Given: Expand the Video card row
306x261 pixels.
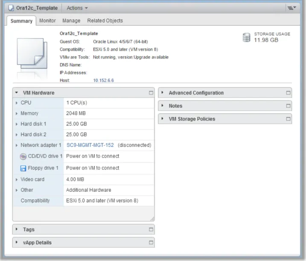Looking at the screenshot, I should [x=16, y=179].
